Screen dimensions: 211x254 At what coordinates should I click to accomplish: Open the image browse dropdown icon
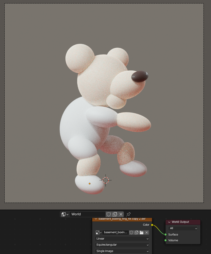[x=98, y=232]
